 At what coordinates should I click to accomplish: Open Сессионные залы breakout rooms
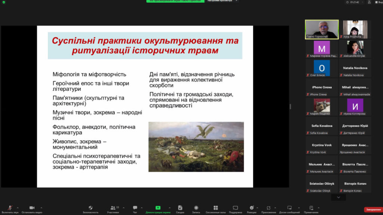[215, 208]
